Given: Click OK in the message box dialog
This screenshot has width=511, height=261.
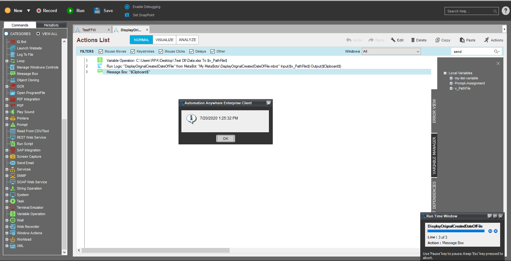Looking at the screenshot, I should (225, 139).
